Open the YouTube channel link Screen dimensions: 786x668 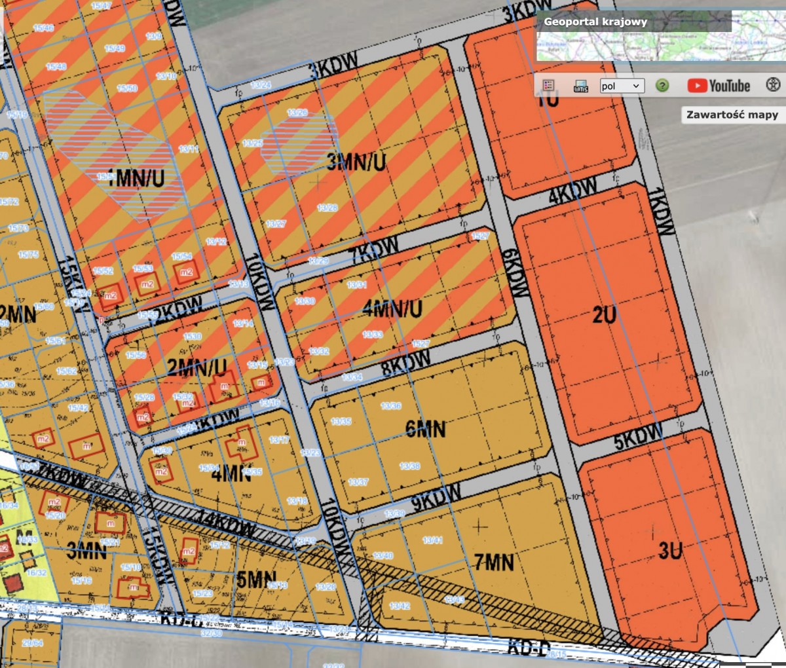tap(719, 86)
